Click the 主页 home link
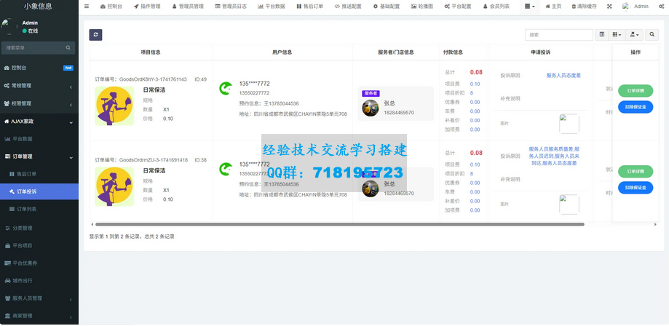The image size is (669, 326). (x=553, y=7)
